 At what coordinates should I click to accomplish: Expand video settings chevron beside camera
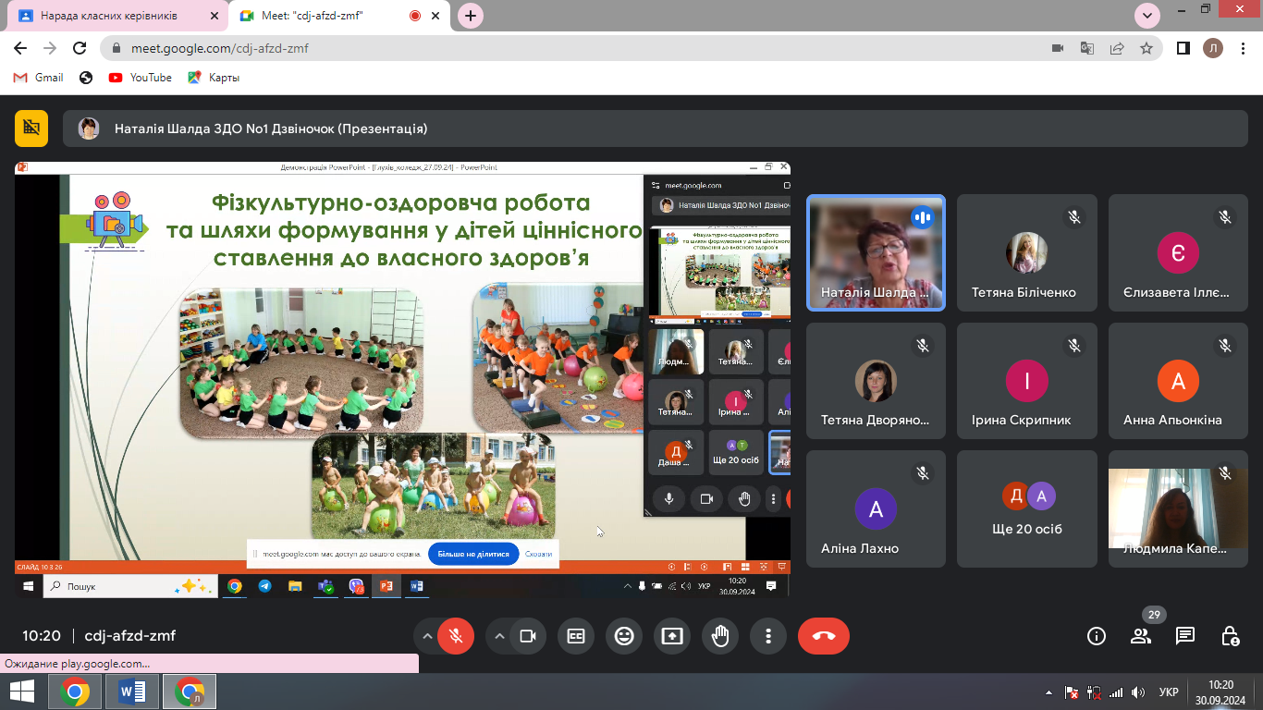coord(499,636)
